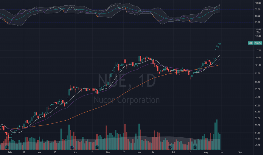This screenshot has height=155, width=263.
Task: Open the dividend marker just before Apr
Action: tap(72, 147)
